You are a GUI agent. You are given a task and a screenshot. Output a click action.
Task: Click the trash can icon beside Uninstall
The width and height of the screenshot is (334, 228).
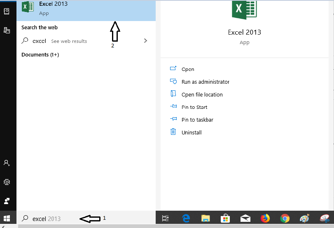[173, 132]
